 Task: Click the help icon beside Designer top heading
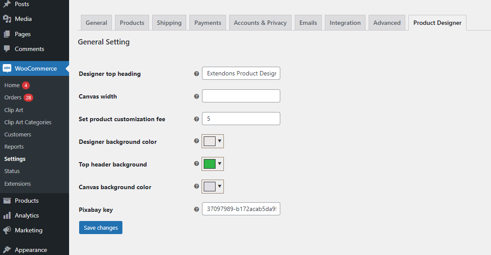[x=196, y=74]
